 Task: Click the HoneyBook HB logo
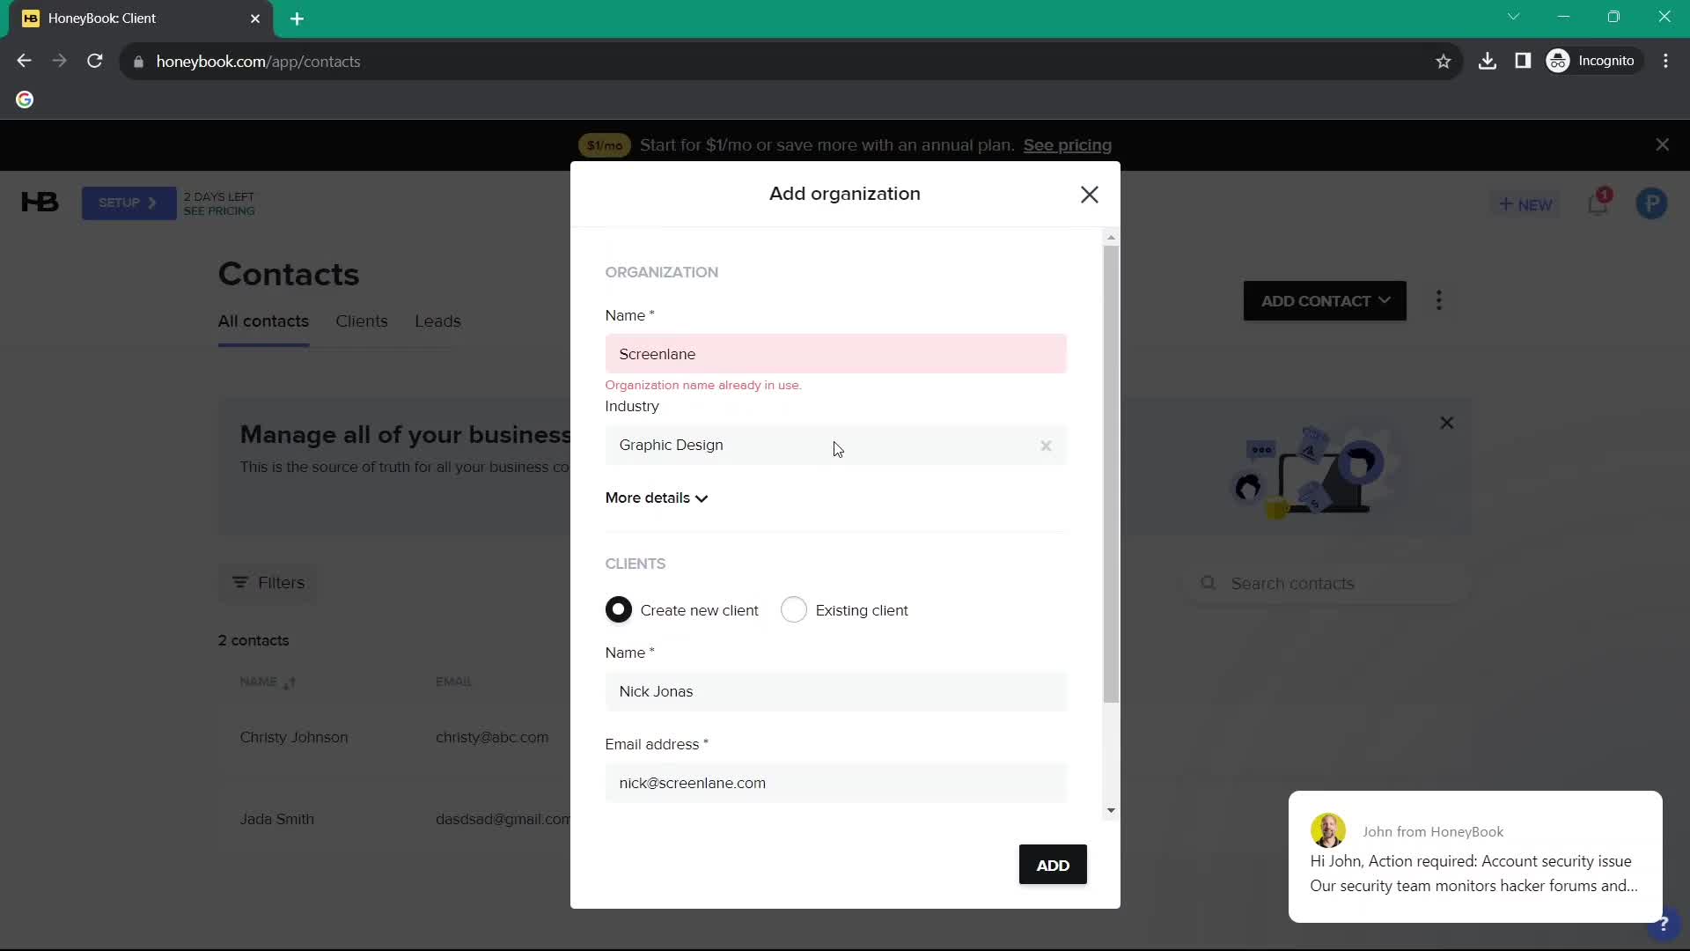(x=40, y=203)
